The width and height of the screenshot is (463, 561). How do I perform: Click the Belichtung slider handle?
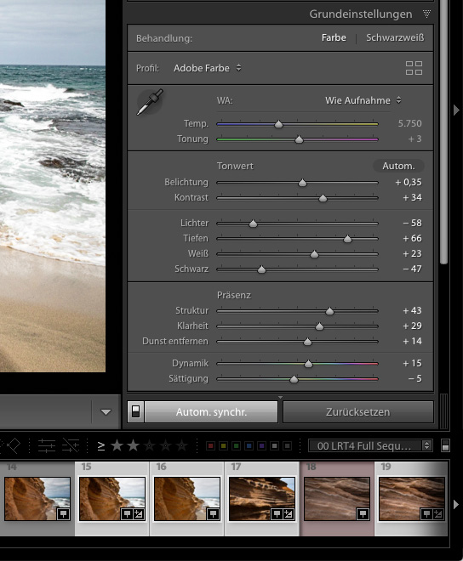pyautogui.click(x=302, y=183)
